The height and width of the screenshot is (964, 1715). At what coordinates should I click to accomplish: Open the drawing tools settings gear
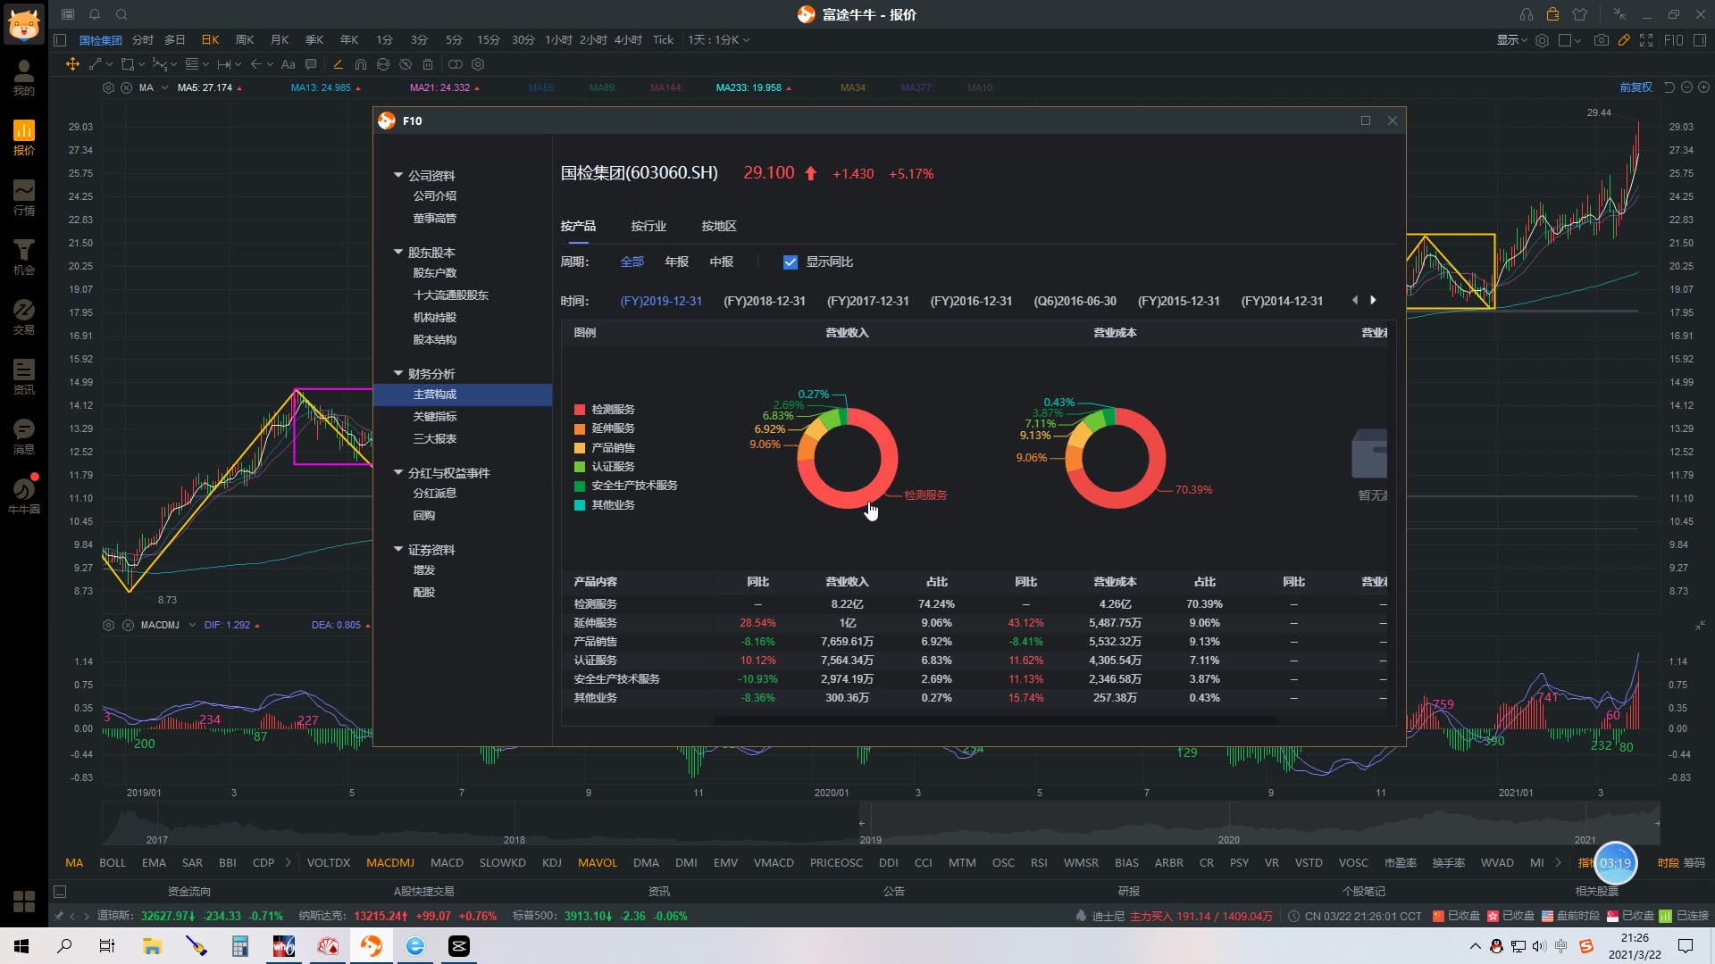tap(478, 64)
